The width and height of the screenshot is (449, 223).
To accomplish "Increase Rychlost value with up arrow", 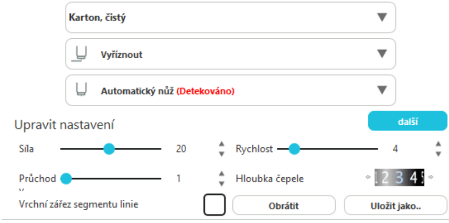I will 438,144.
